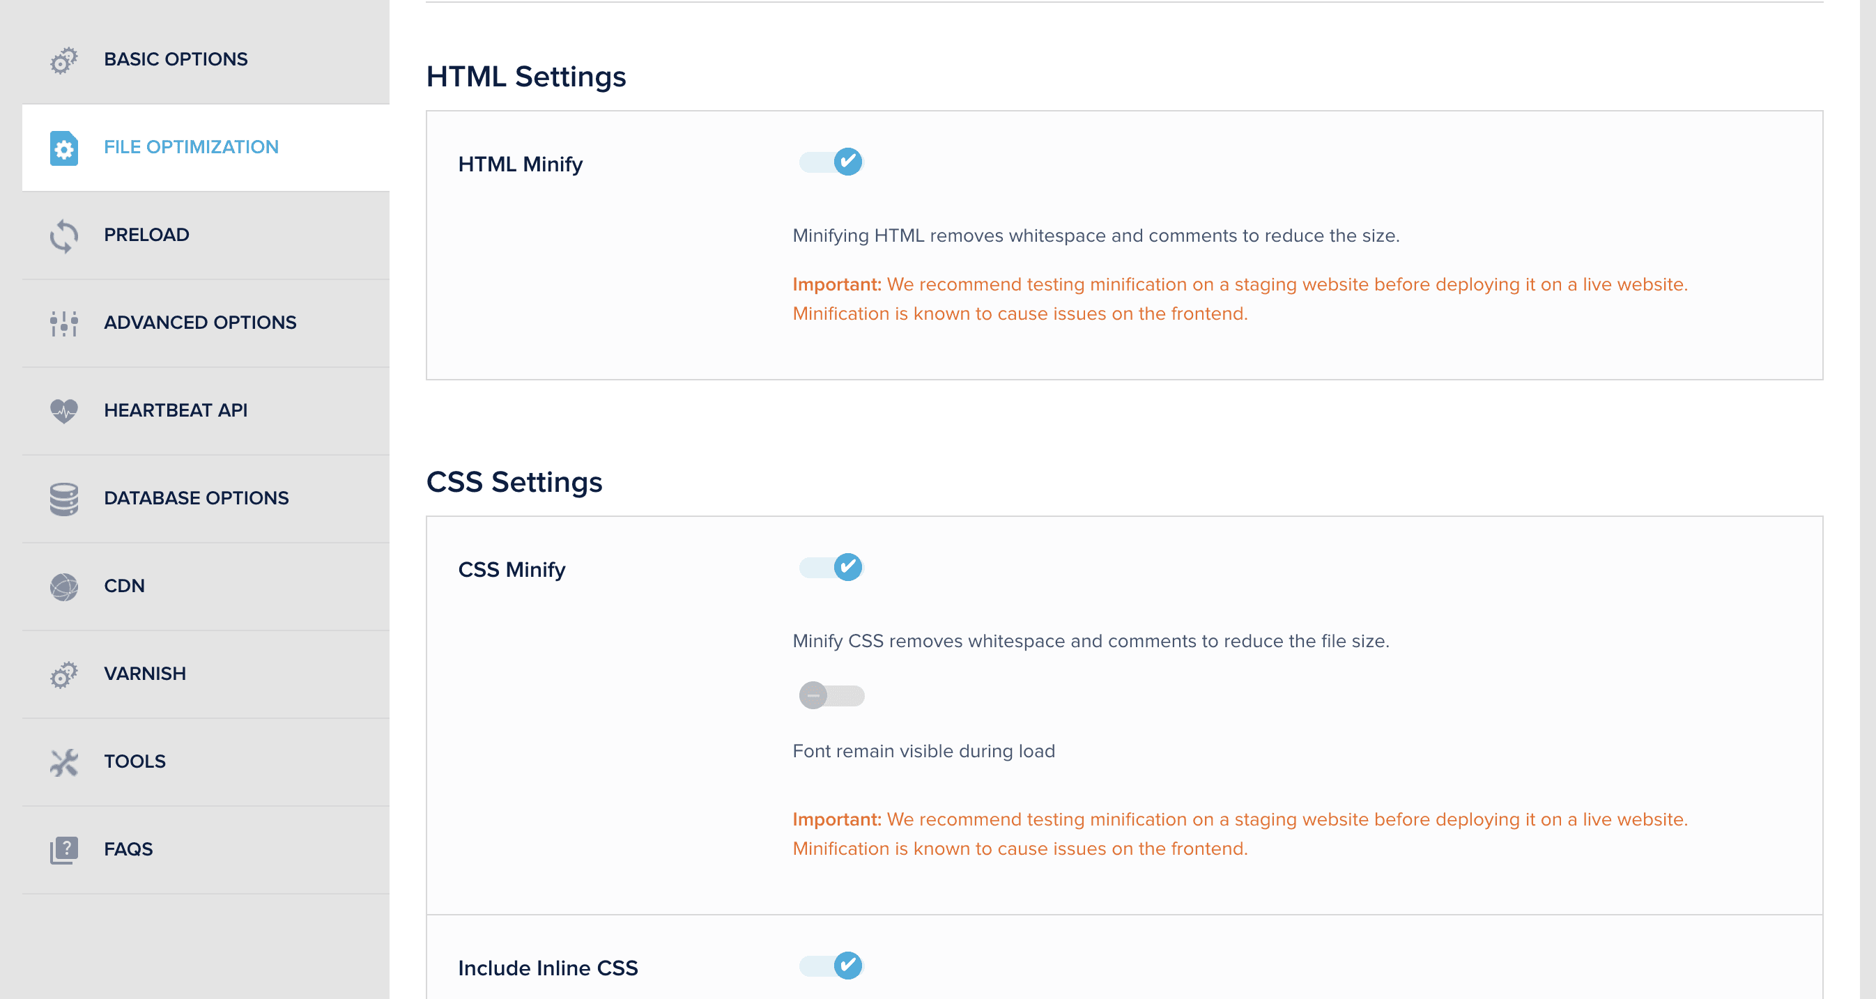Click the File Optimization document icon
Screen dimensions: 1876x999
coord(64,148)
